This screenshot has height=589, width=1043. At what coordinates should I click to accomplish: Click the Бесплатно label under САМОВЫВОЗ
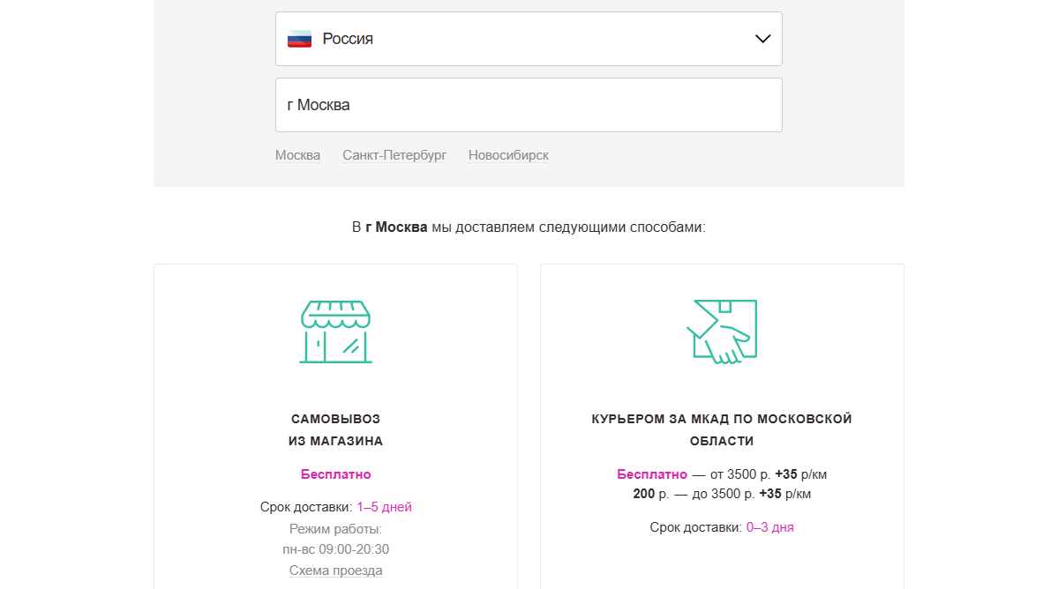335,473
